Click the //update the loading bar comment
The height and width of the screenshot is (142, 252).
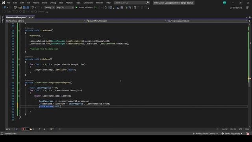click(x=44, y=49)
